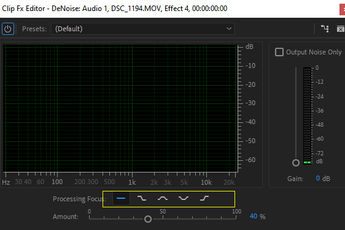The height and width of the screenshot is (230, 345).
Task: Click the channel map routing icon
Action: click(325, 29)
